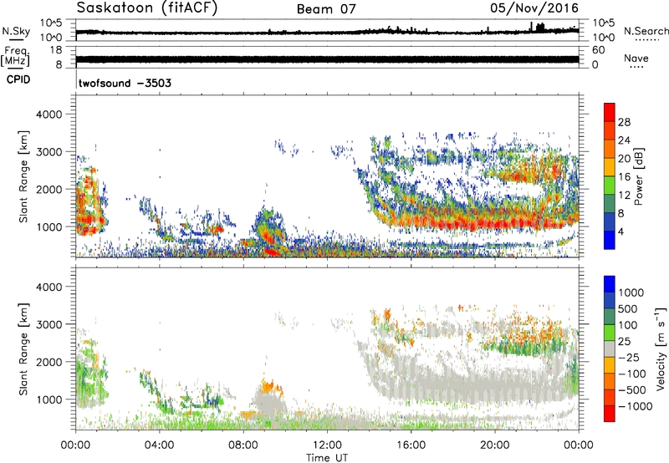Click the '-1000' tick on Velocity scale
This screenshot has width=669, height=463.
click(636, 406)
